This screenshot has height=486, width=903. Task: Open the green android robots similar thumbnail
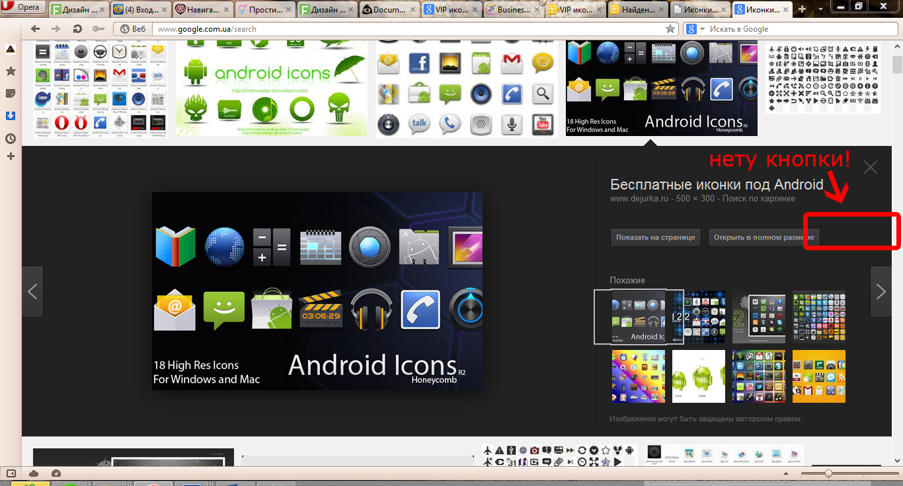coord(699,376)
